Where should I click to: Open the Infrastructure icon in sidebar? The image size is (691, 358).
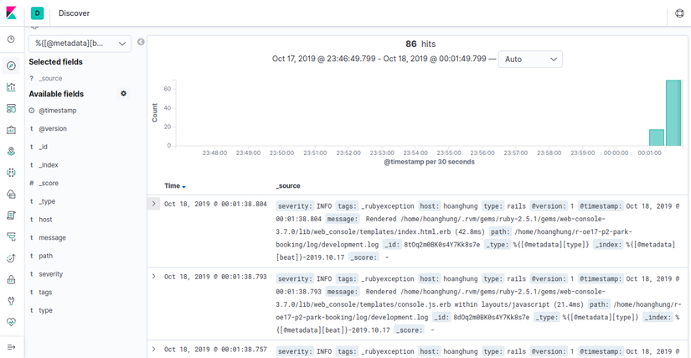click(x=12, y=194)
